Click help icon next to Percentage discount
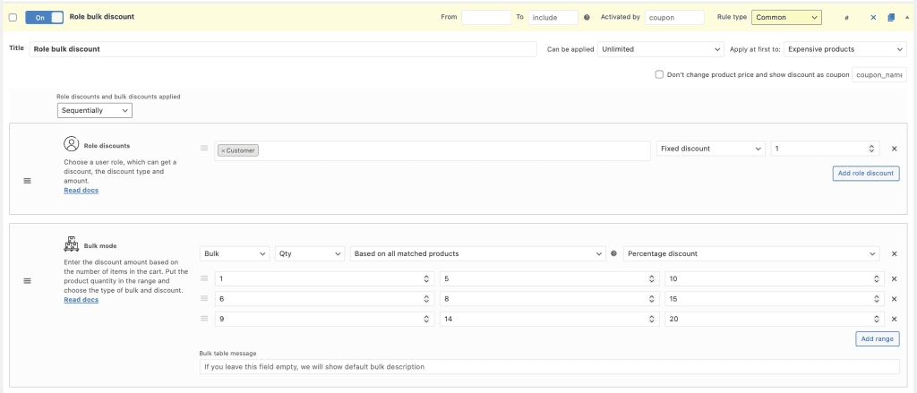The width and height of the screenshot is (917, 393). [x=613, y=254]
